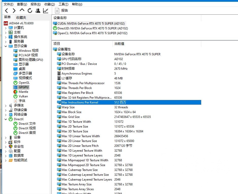The image size is (238, 194).
Task: Open the 工具 menu
Action: tap(63, 4)
